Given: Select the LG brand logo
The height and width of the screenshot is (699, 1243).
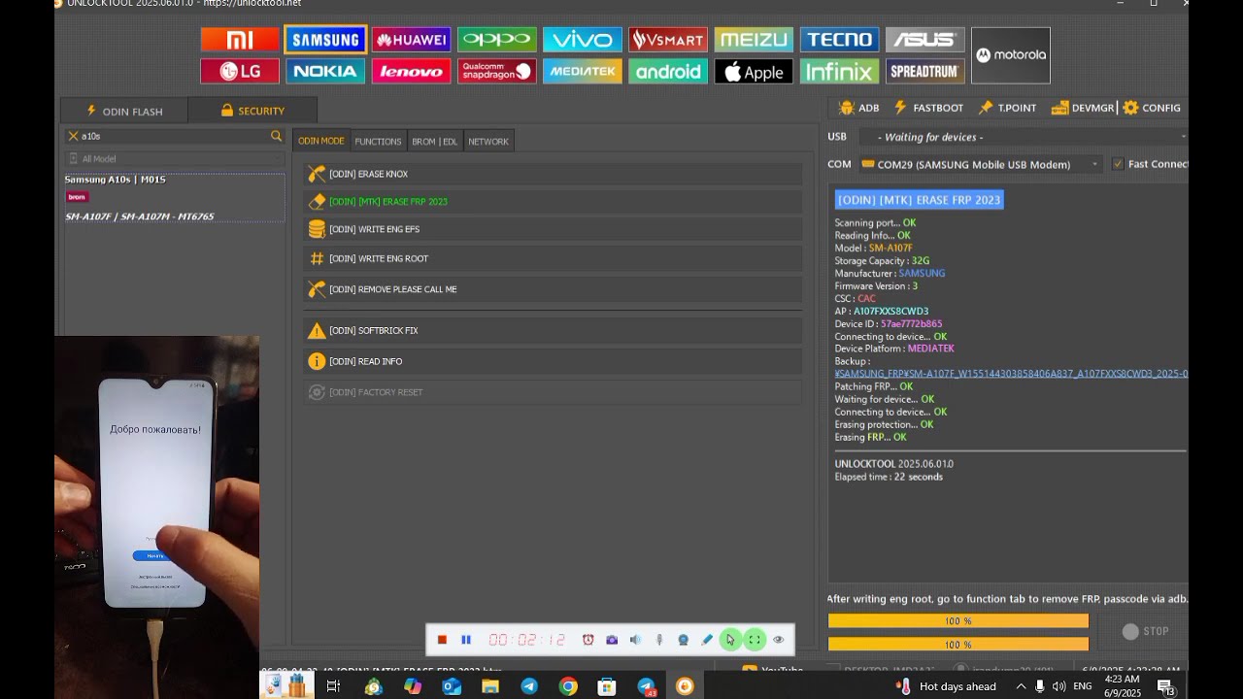Looking at the screenshot, I should tap(239, 71).
